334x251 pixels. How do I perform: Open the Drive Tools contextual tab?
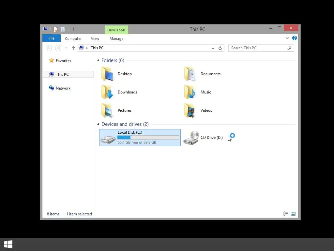click(x=116, y=30)
